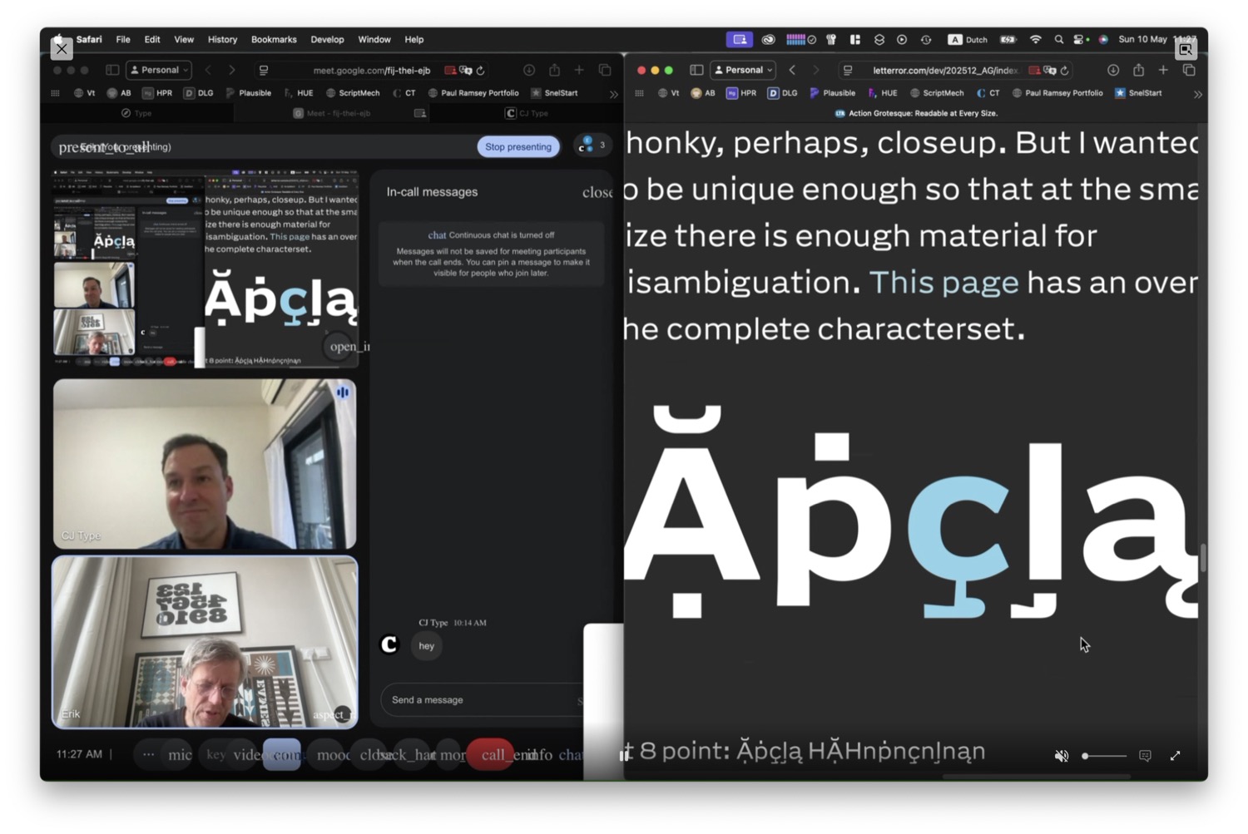Screen dimensions: 1248x834
Task: Open Meet's three-dot more options menu
Action: coord(148,755)
